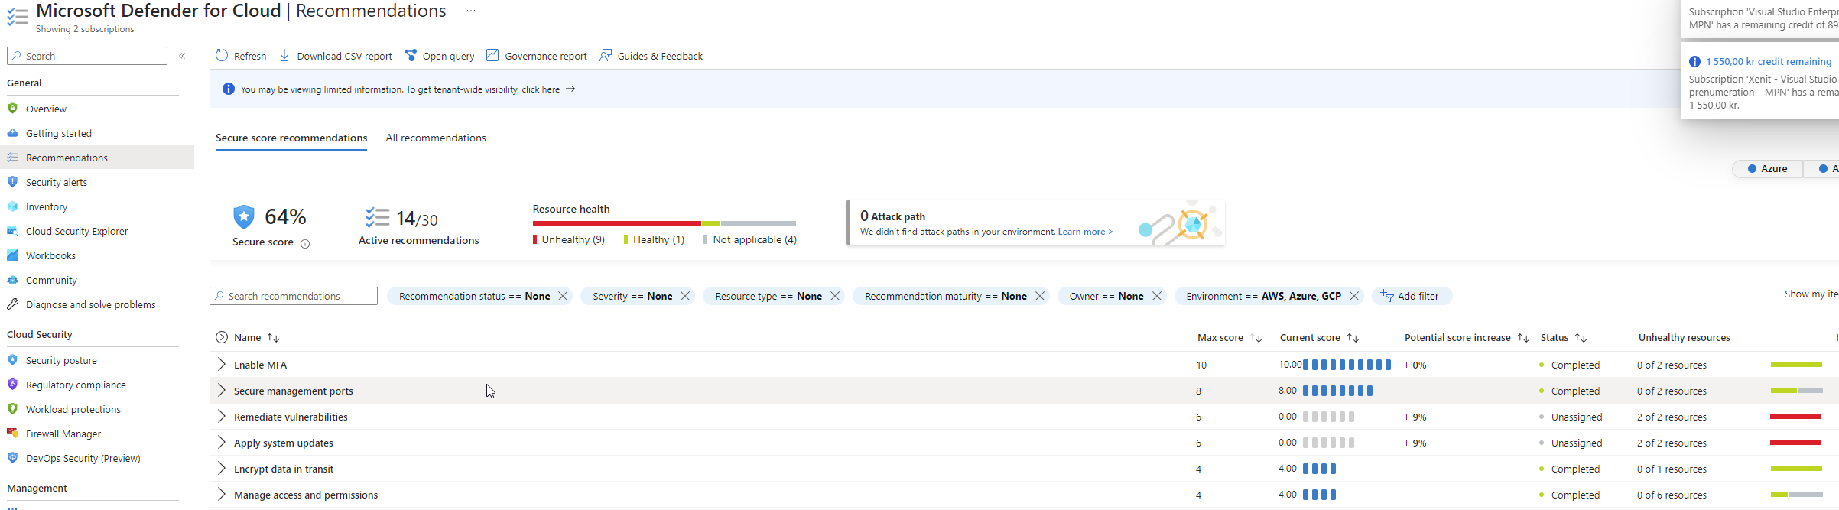This screenshot has height=510, width=1839.
Task: Expand Secure management ports row
Action: pyautogui.click(x=222, y=391)
